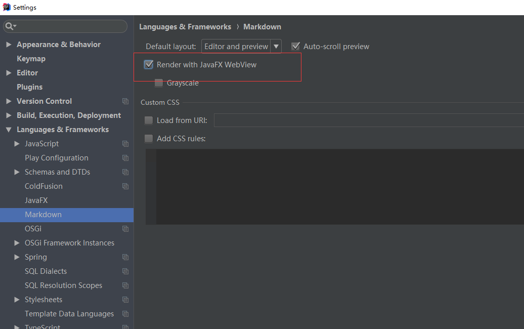Click in the settings search field

click(x=65, y=26)
